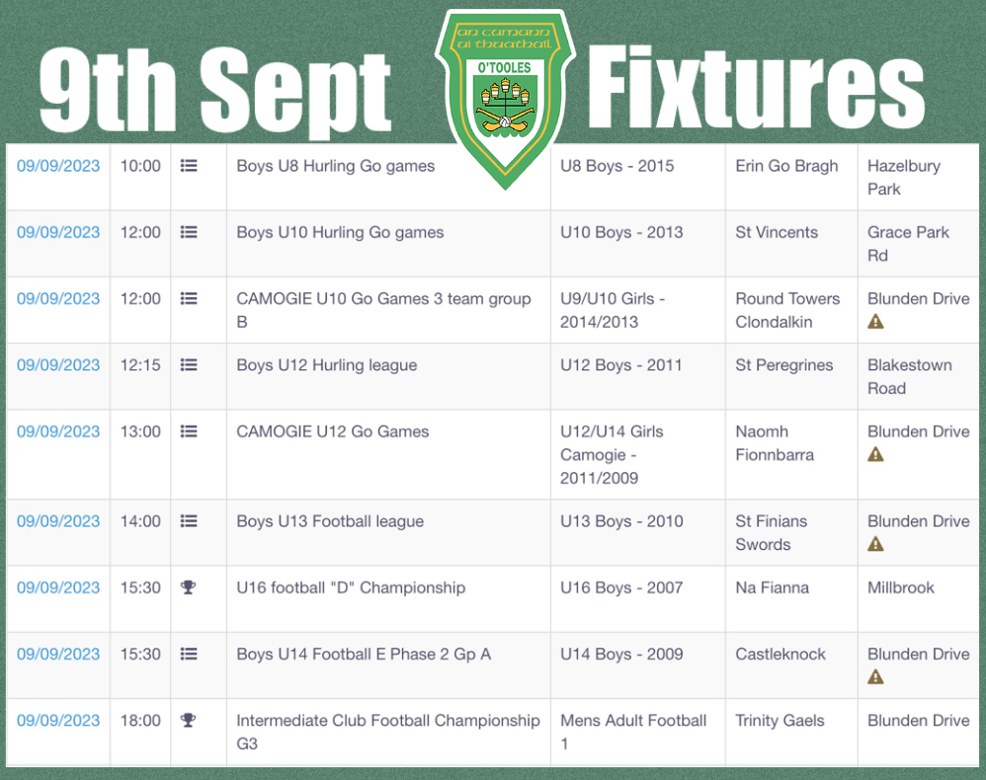Image resolution: width=986 pixels, height=780 pixels.
Task: Open date link for 12:15 St Peregrines fixture
Action: click(58, 365)
